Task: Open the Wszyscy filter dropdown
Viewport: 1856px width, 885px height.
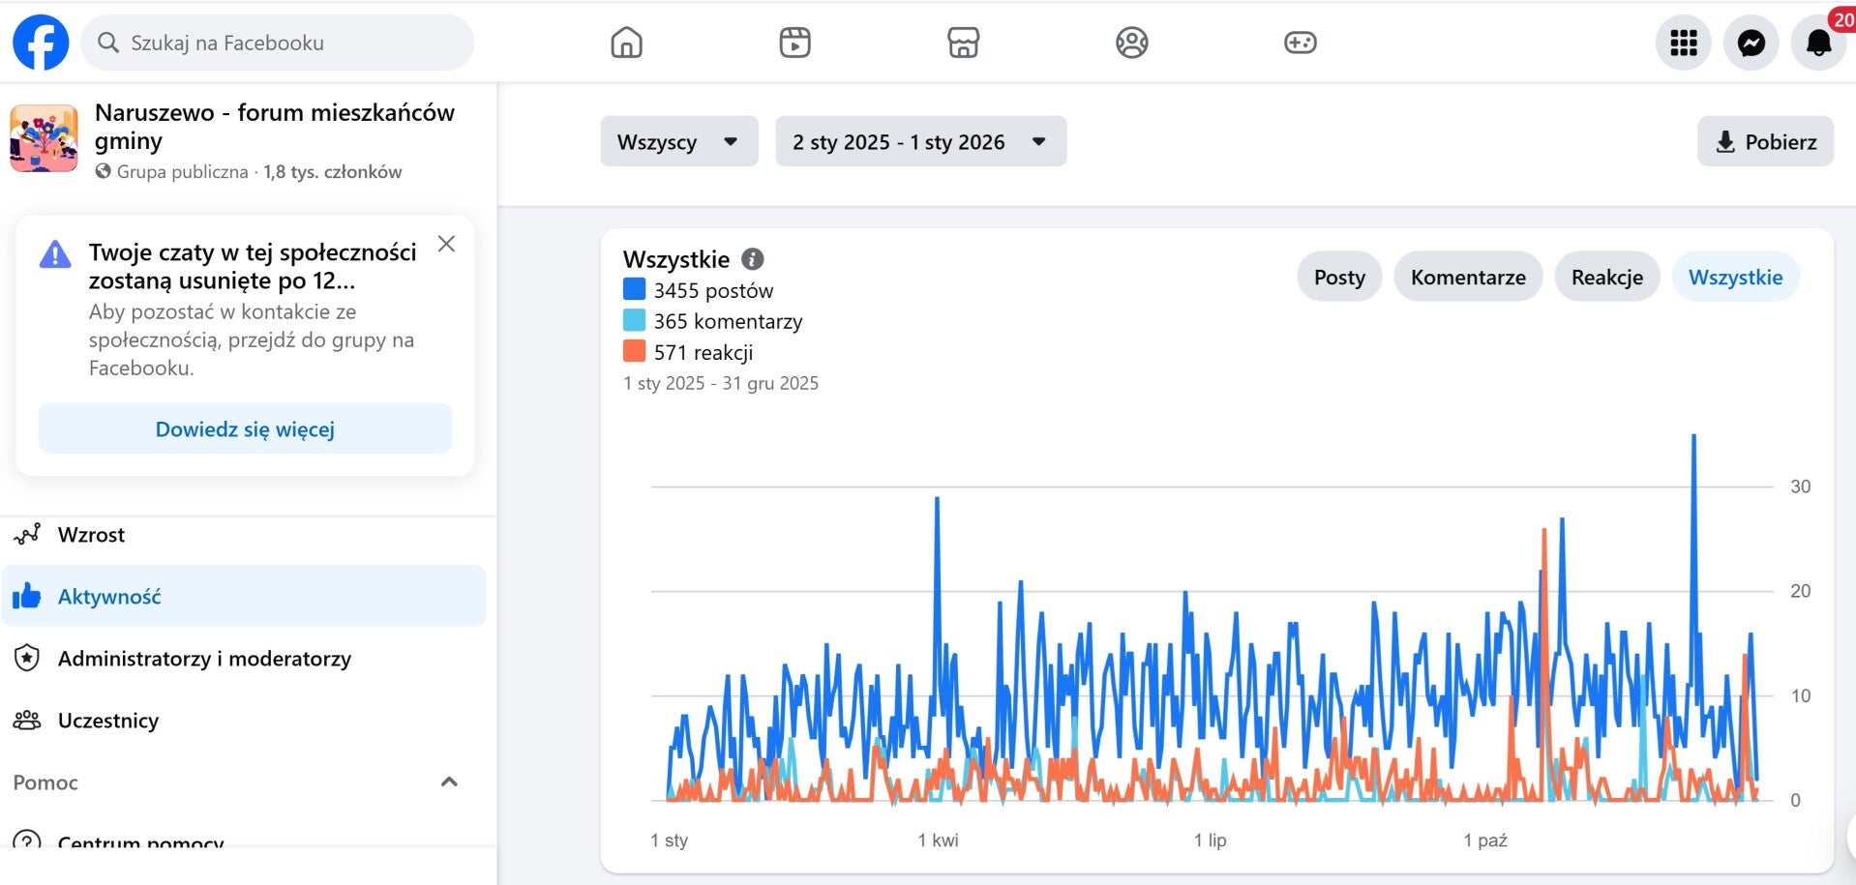Action: tap(678, 142)
